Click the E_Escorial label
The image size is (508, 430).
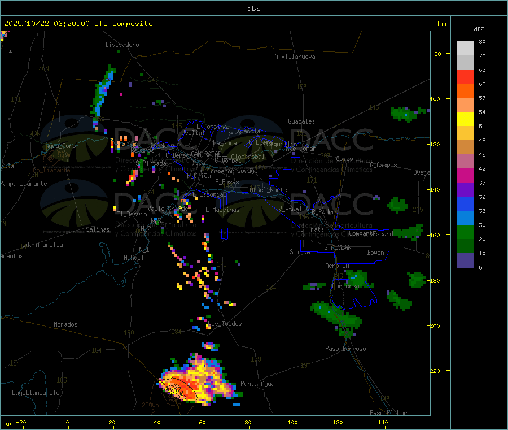pyautogui.click(x=209, y=194)
